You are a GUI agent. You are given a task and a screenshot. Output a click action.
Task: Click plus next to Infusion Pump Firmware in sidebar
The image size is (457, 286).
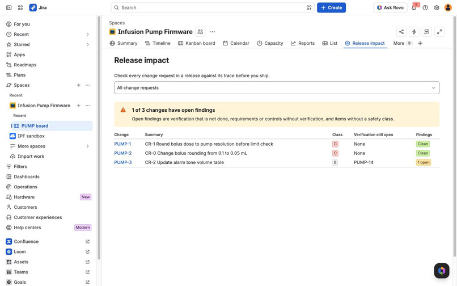[78, 106]
